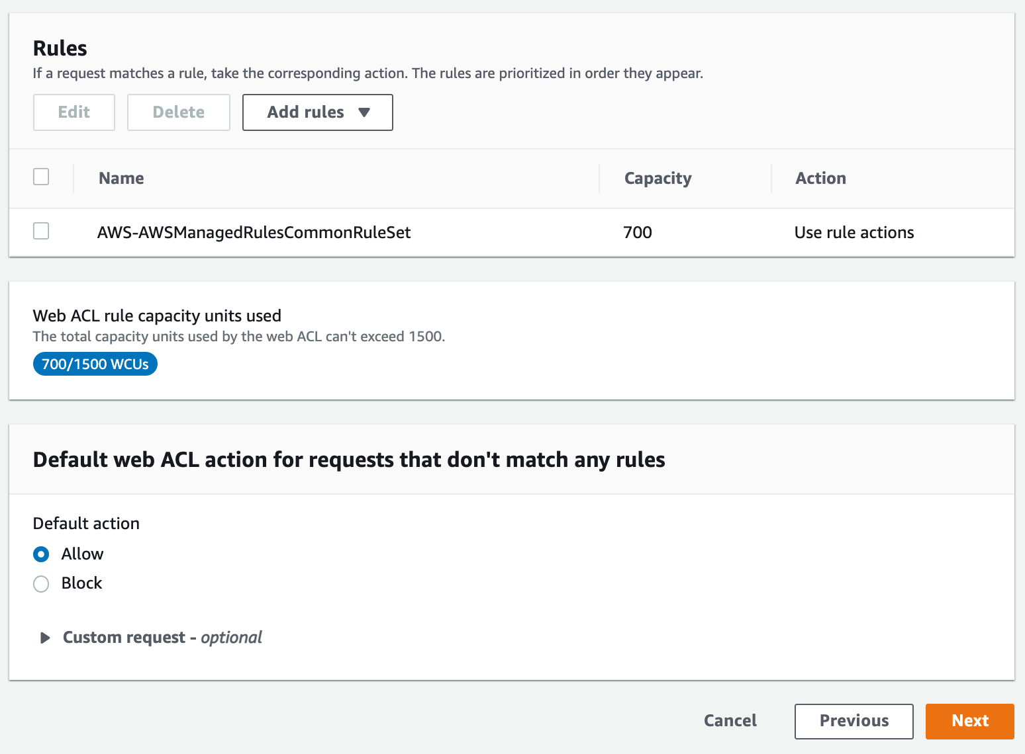Viewport: 1025px width, 754px height.
Task: Click the Add rules dropdown arrow
Action: (x=364, y=112)
